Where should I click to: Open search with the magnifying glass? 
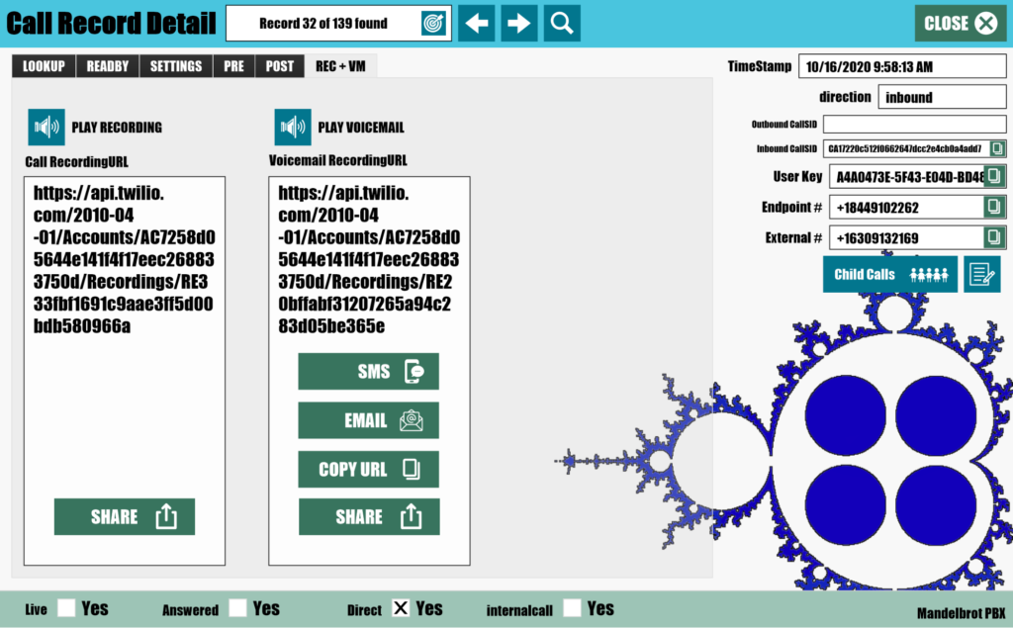[562, 24]
